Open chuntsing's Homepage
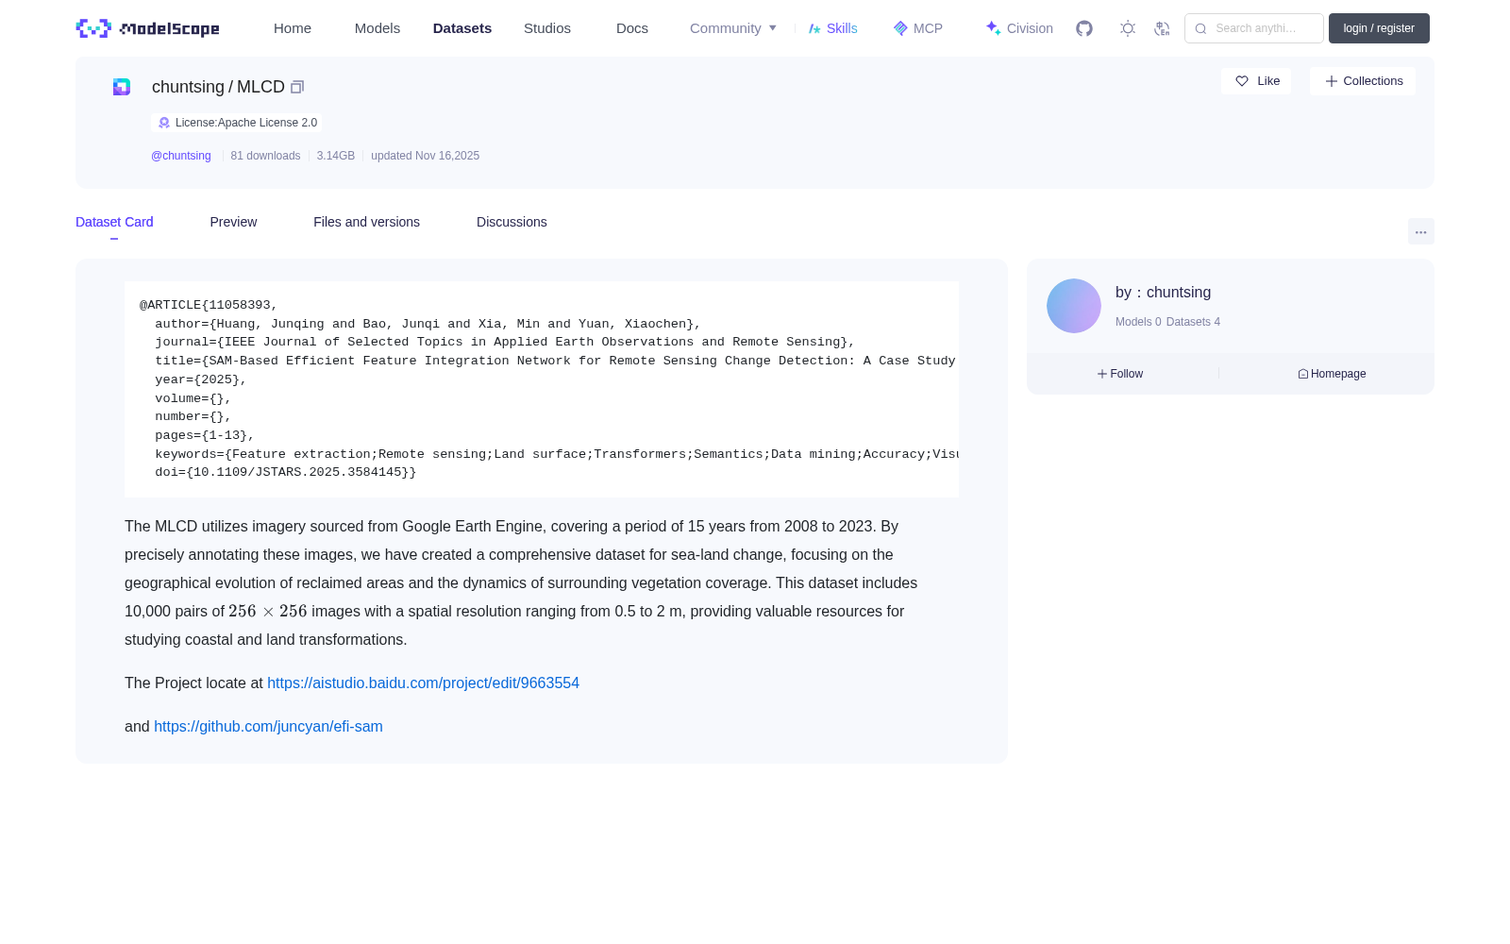 click(1332, 374)
